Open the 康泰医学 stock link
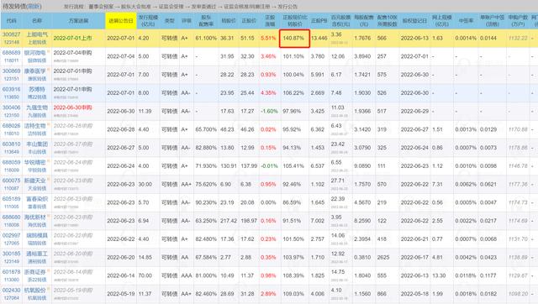Screen dimensions: 538x304 (34, 71)
